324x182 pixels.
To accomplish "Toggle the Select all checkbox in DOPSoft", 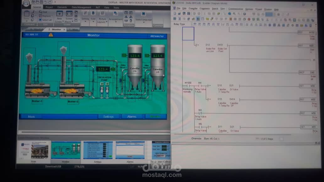I will pos(40,20).
